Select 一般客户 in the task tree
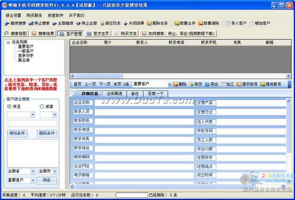 tap(26, 51)
